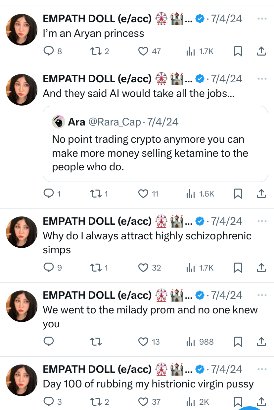The height and width of the screenshot is (410, 274).
Task: Reply to the "milady prom" tweet
Action: [x=49, y=341]
